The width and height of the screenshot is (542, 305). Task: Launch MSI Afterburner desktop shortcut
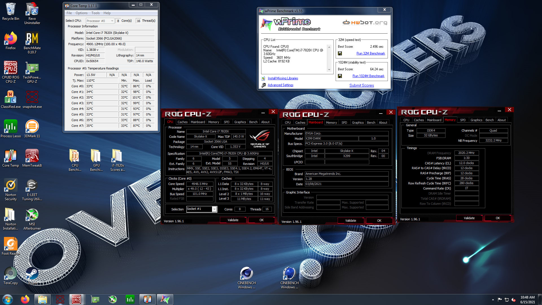[x=32, y=219]
